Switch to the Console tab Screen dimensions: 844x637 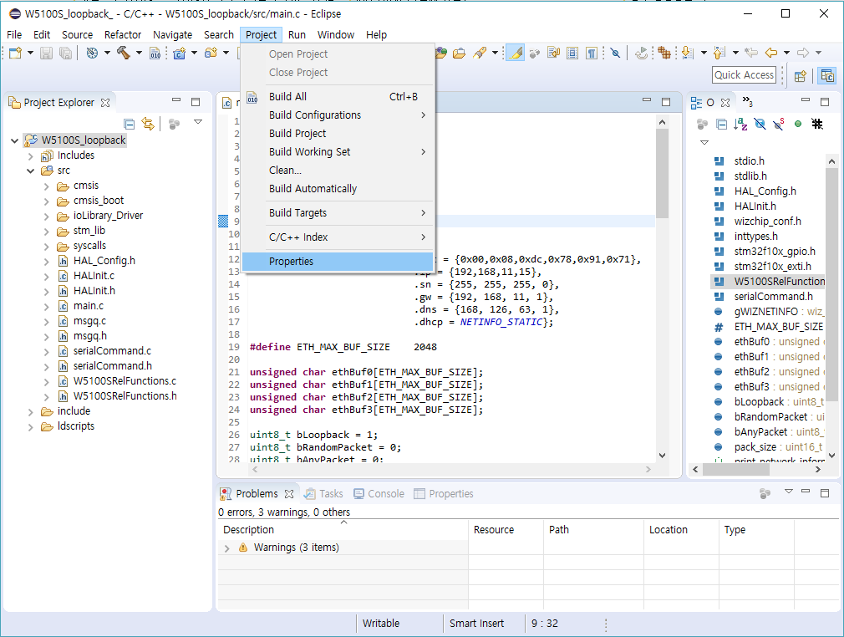(x=379, y=494)
